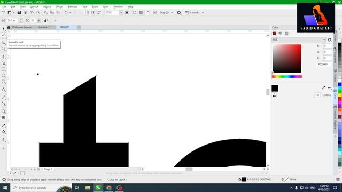342x192 pixels.
Task: Expand the Open button dropdown arrow
Action: (x=14, y=13)
